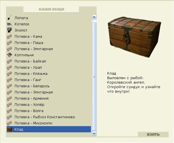Choose Путевка - Кама from the list
Image resolution: width=174 pixels, height=143 pixels.
(49, 37)
